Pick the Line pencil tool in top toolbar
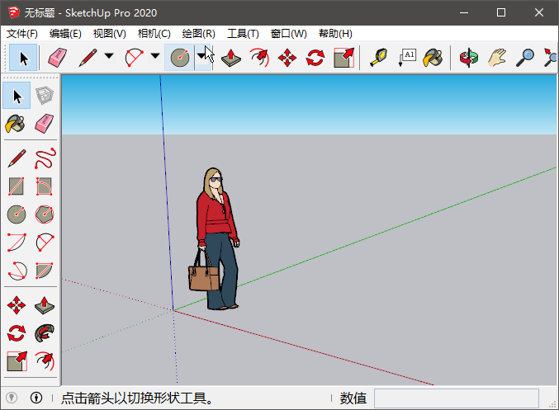559x410 pixels. click(x=88, y=58)
